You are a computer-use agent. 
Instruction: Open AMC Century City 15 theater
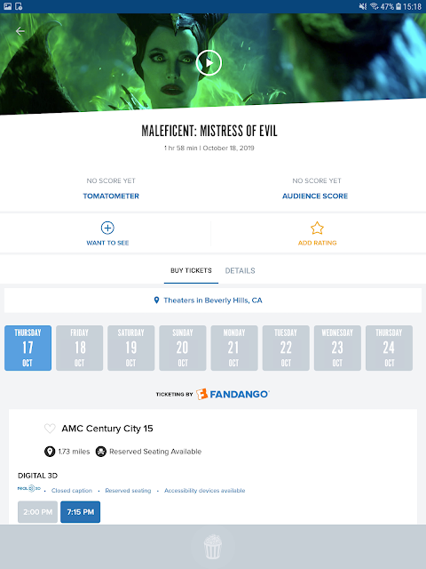coord(107,429)
